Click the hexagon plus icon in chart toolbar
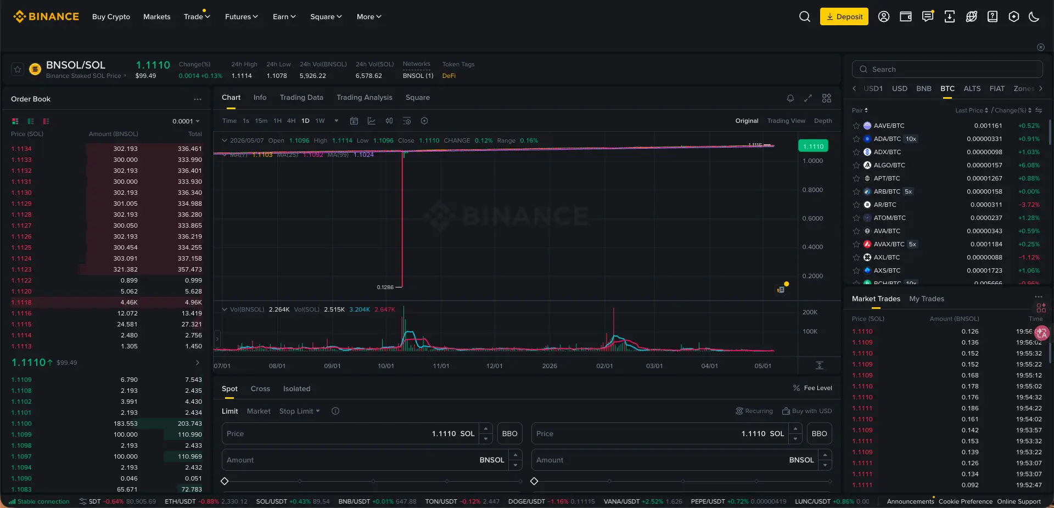 point(424,121)
